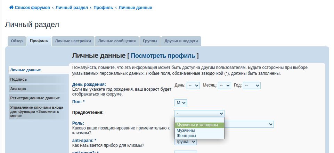The height and width of the screenshot is (153, 334).
Task: Open Аватара in the sidebar
Action: pyautogui.click(x=39, y=89)
